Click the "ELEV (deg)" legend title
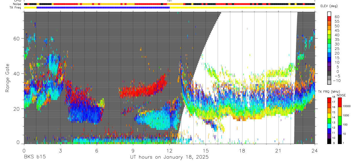Image resolution: width=354 pixels, height=163 pixels. [329, 6]
